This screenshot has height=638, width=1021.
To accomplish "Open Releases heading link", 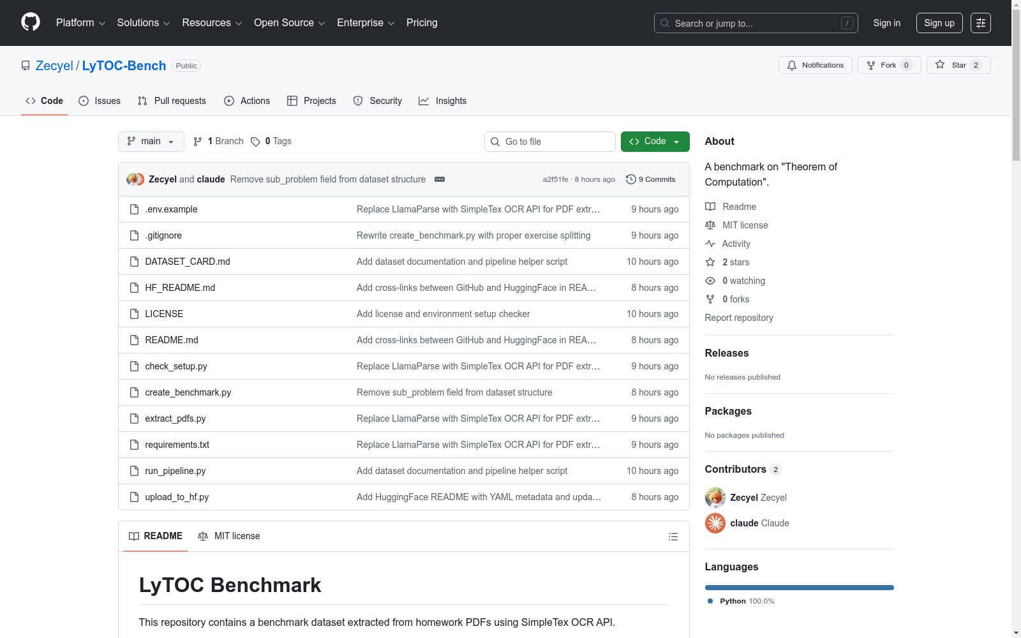I will click(x=727, y=353).
